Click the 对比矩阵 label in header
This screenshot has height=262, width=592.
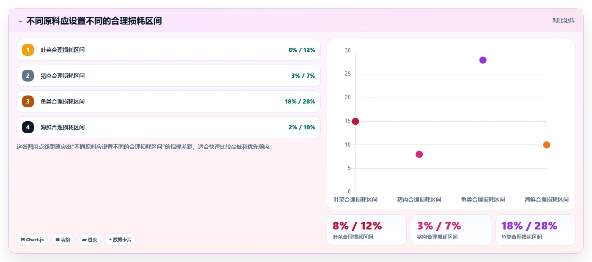pos(564,20)
